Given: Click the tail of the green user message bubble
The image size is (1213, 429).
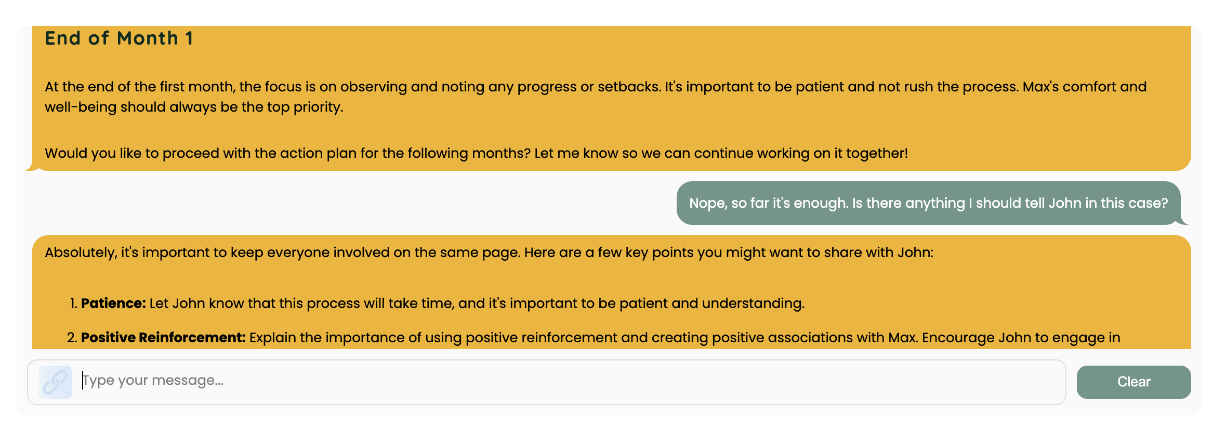Looking at the screenshot, I should [x=1183, y=220].
